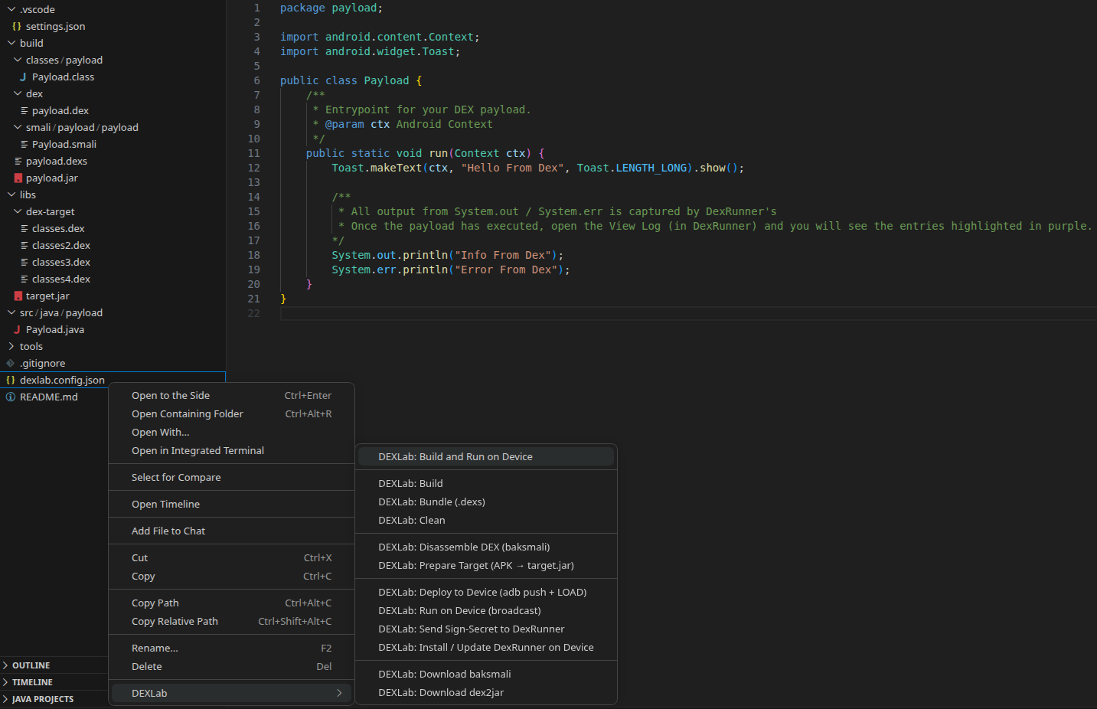
Task: Click the red archive icon of payload.jar
Action: tap(18, 178)
